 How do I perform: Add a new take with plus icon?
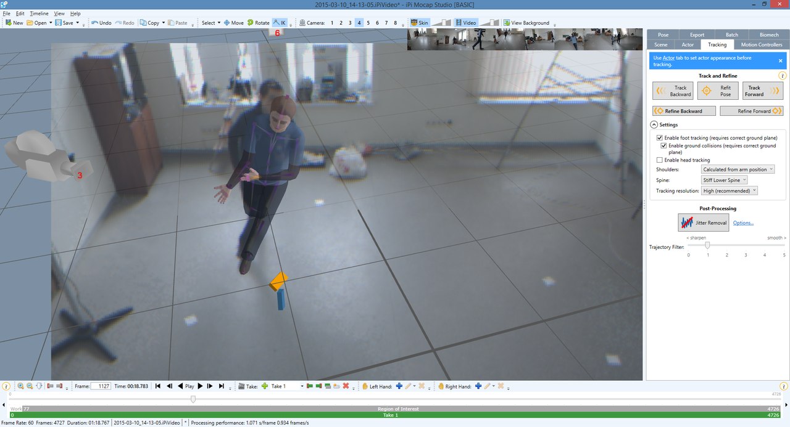pyautogui.click(x=265, y=386)
